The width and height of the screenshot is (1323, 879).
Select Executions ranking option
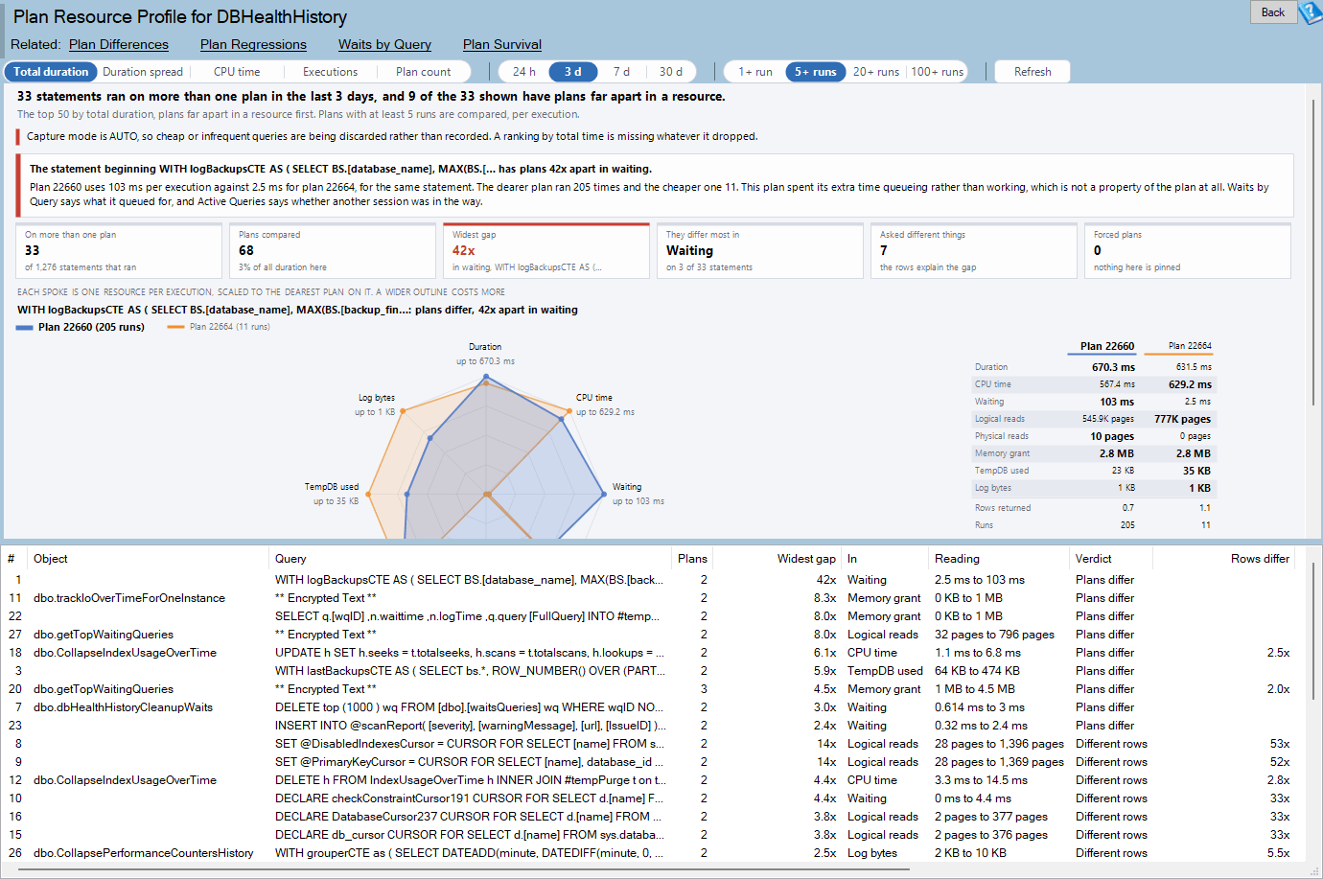coord(330,72)
